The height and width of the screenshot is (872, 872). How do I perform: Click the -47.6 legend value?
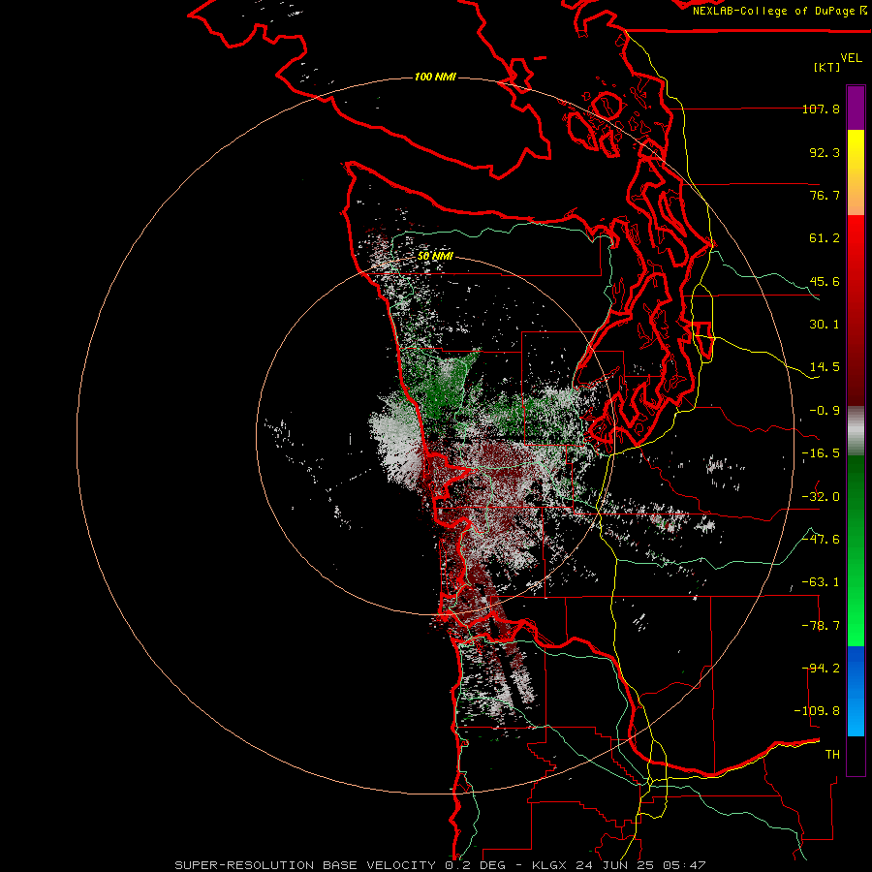click(821, 540)
